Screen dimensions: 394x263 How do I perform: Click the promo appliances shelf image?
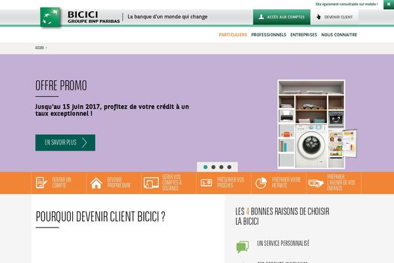tap(317, 124)
